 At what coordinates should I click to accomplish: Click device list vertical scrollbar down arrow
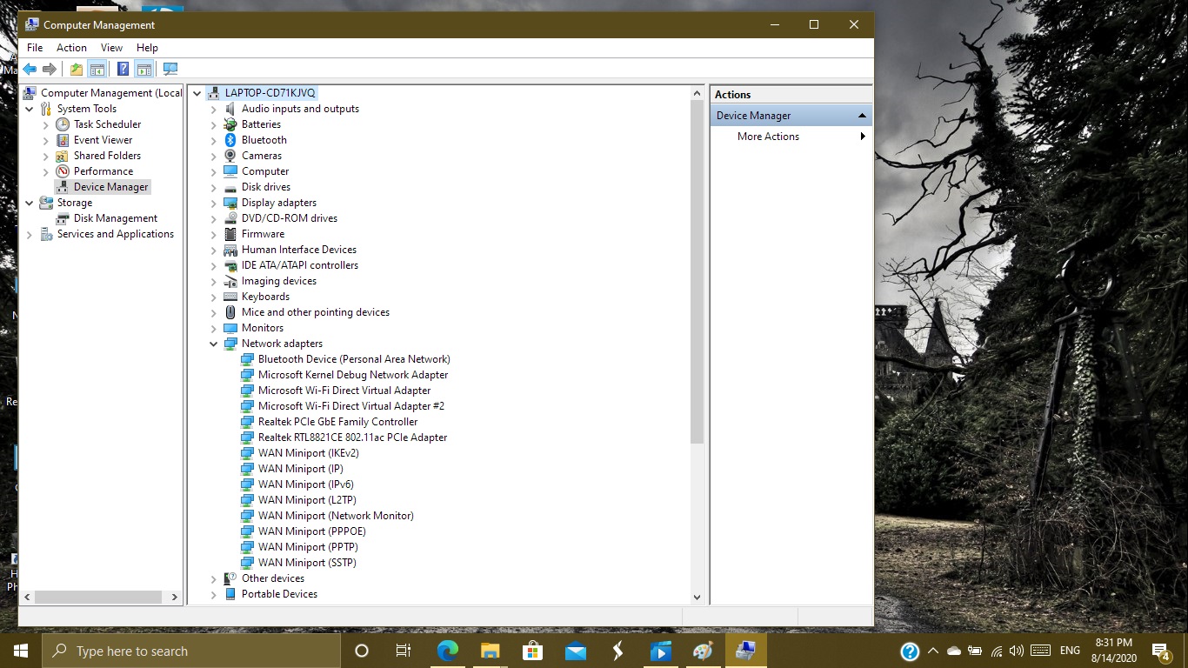pyautogui.click(x=697, y=597)
